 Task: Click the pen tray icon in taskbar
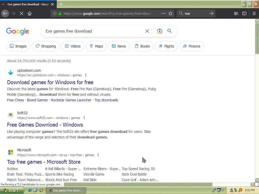pos(214,190)
